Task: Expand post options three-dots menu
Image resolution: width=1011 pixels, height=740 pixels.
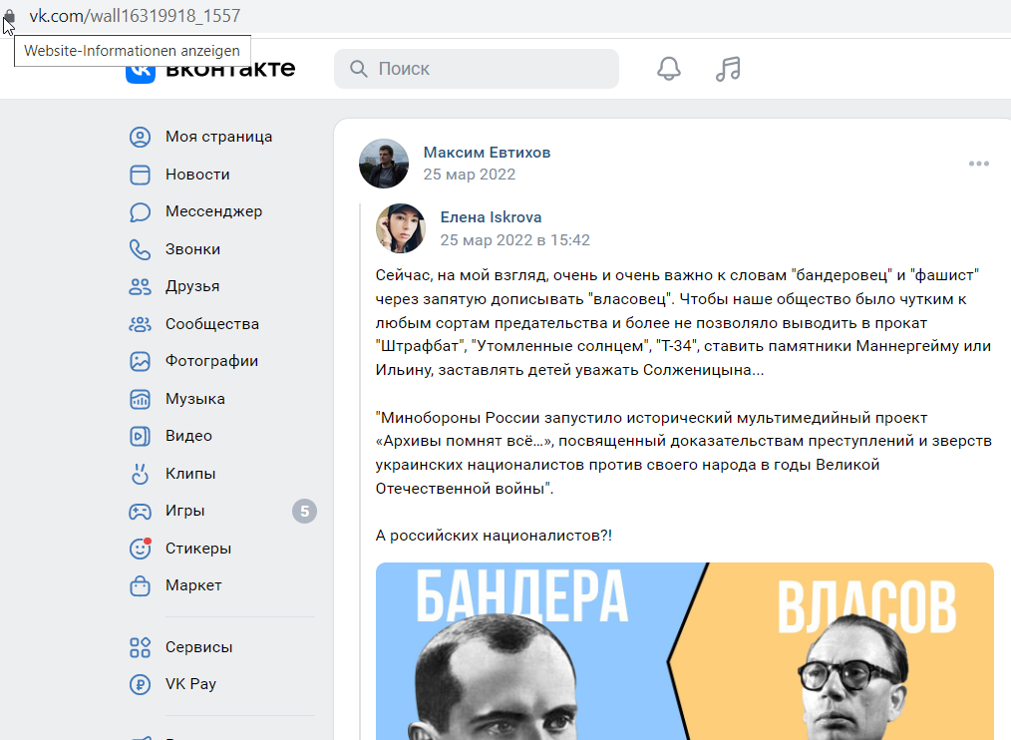Action: point(979,164)
